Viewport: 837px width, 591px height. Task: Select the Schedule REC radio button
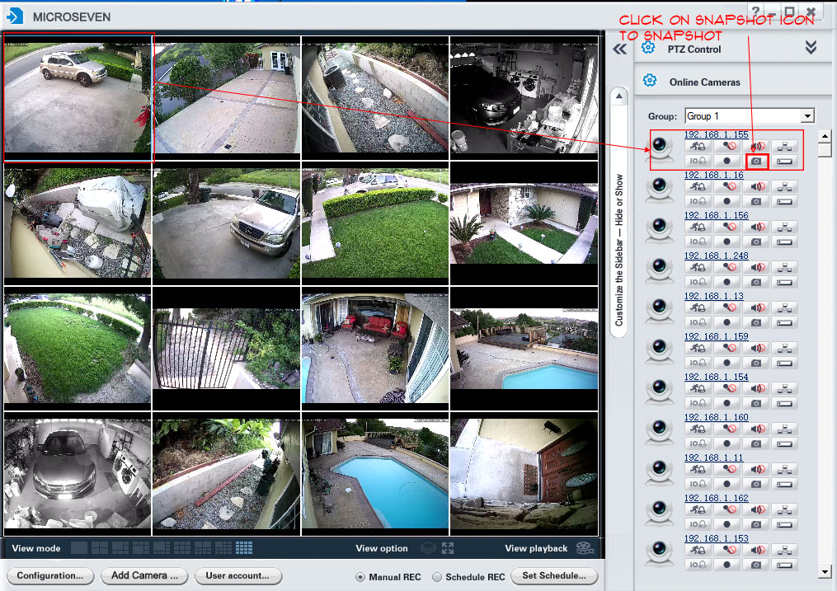tap(437, 577)
